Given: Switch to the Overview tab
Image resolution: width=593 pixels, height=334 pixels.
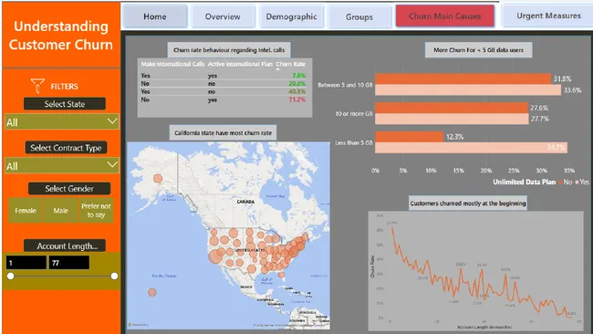Looking at the screenshot, I should coord(223,16).
